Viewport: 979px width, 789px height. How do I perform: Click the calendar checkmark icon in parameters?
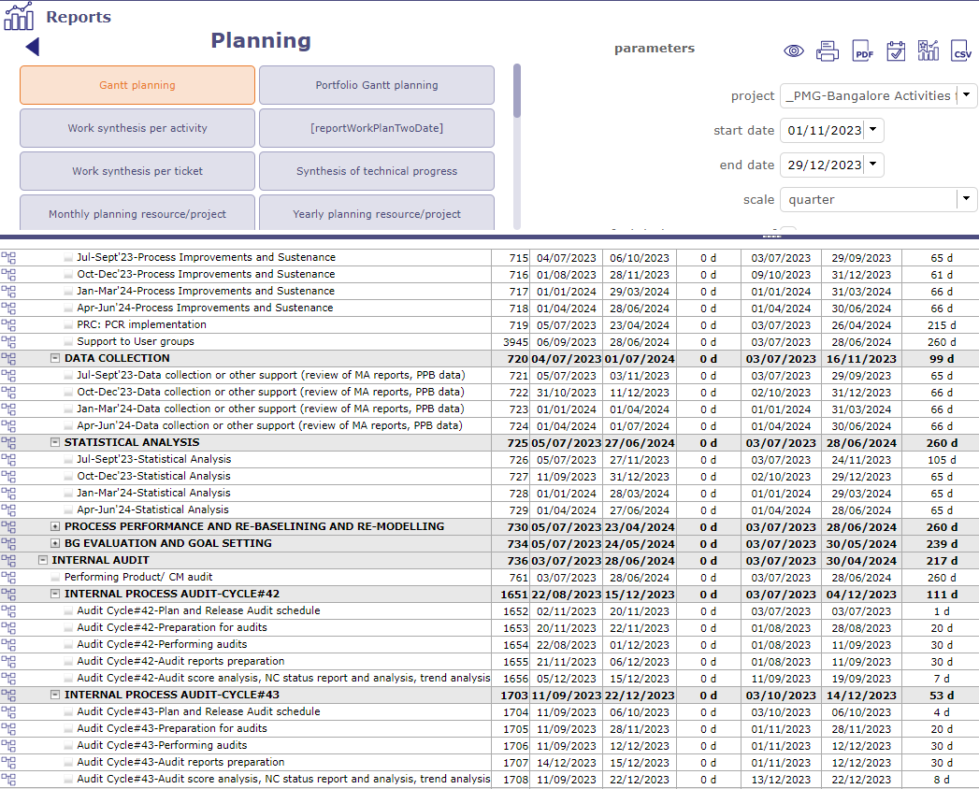click(896, 51)
